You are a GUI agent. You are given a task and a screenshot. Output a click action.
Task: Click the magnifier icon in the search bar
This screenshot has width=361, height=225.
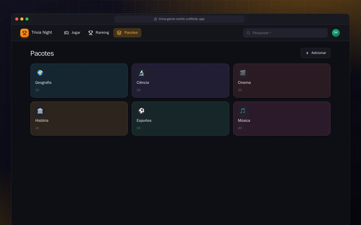[248, 33]
